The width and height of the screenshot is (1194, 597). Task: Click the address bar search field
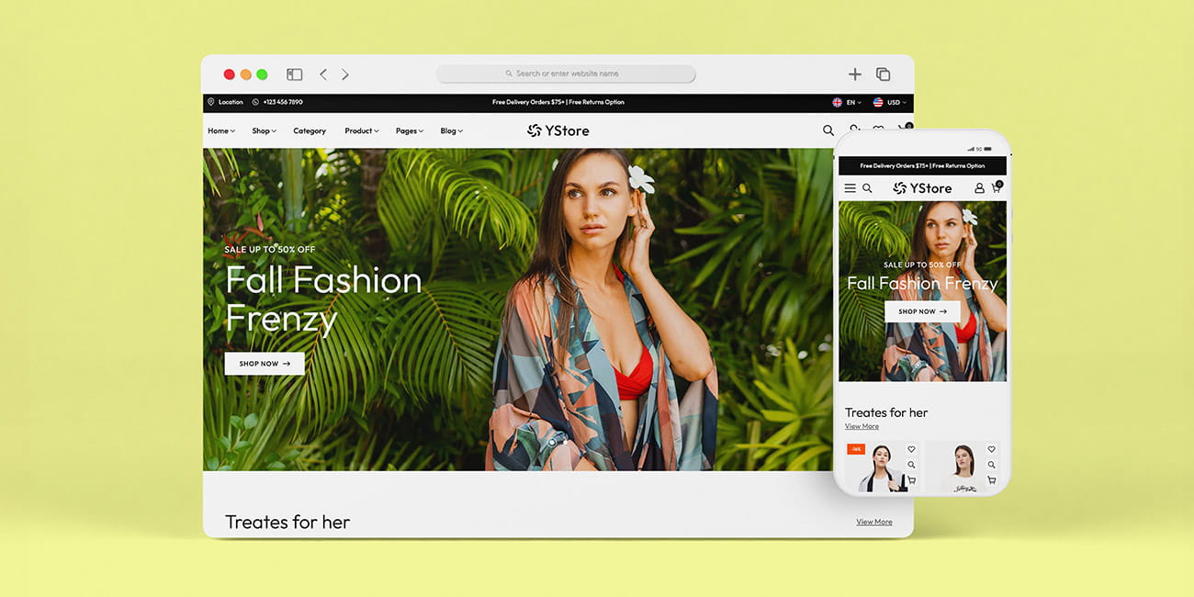pyautogui.click(x=566, y=73)
